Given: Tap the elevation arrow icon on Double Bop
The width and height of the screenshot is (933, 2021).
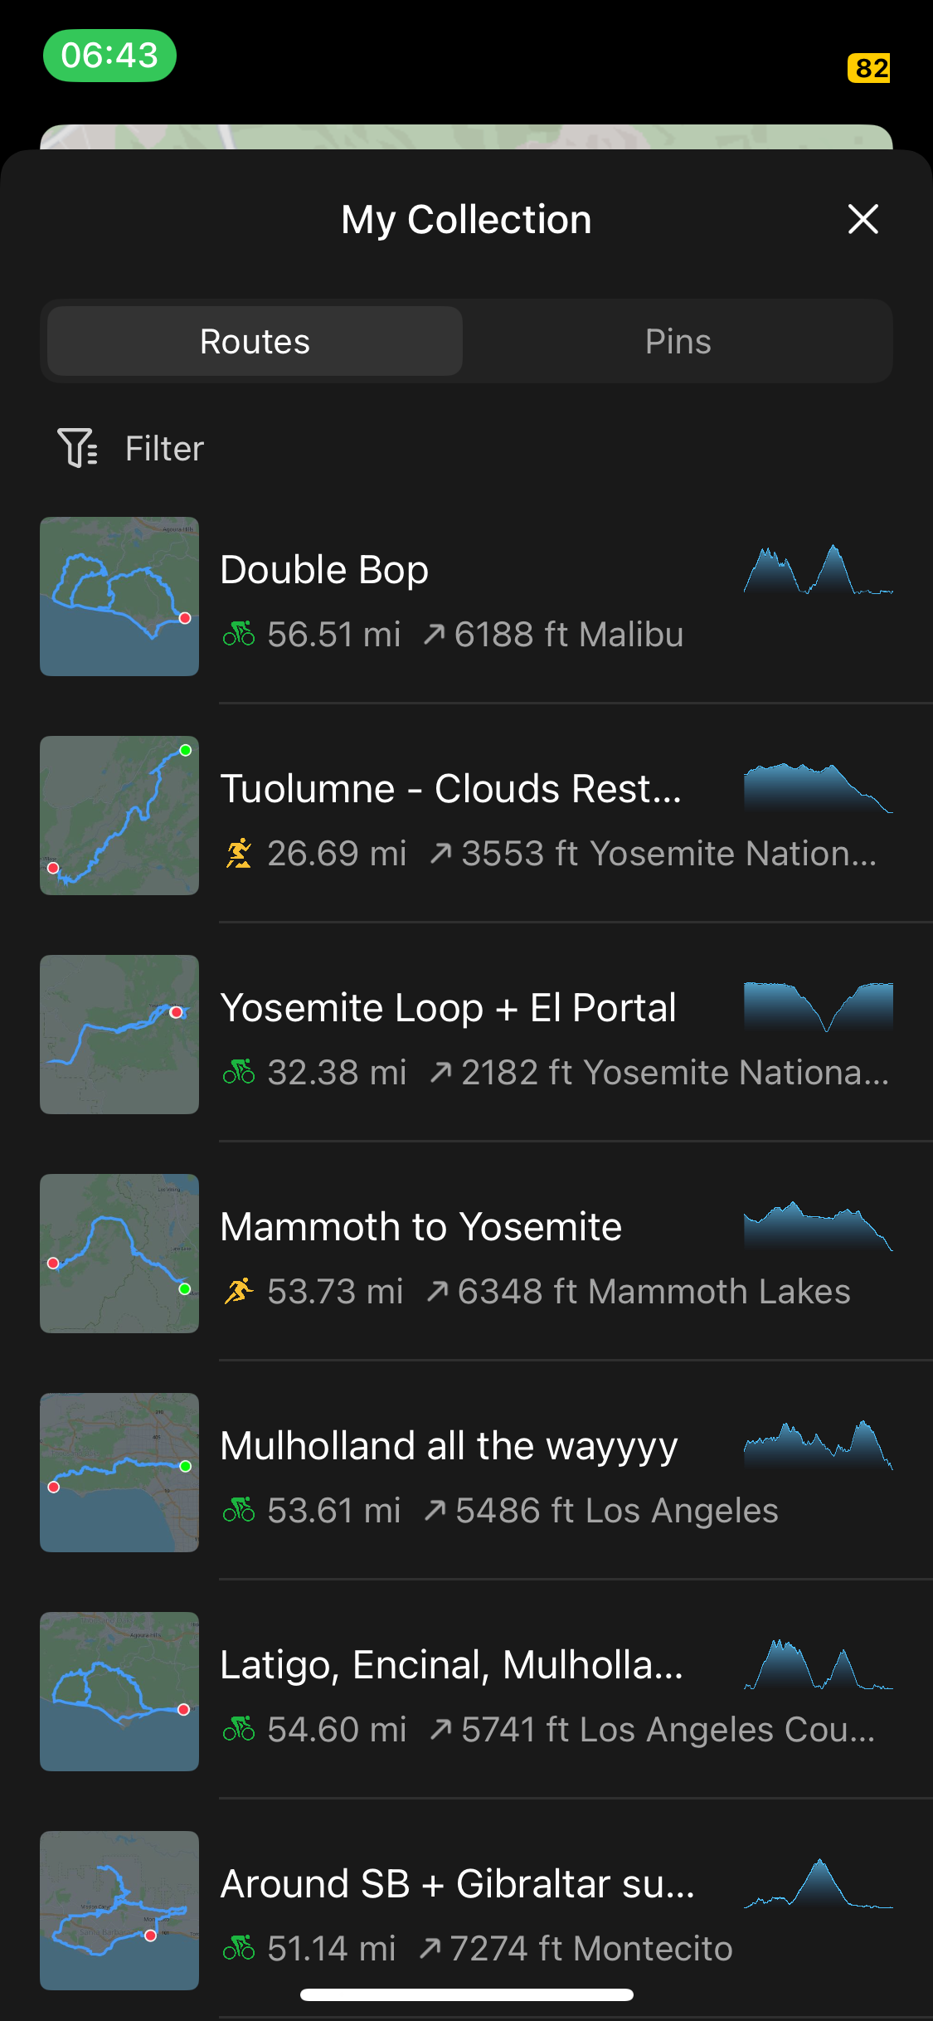Looking at the screenshot, I should (433, 636).
